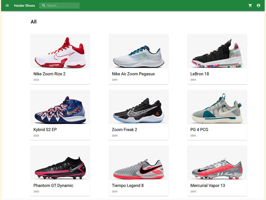
Task: Click the 3000 price under Nike Zoom Rize 2
Action: [36, 80]
